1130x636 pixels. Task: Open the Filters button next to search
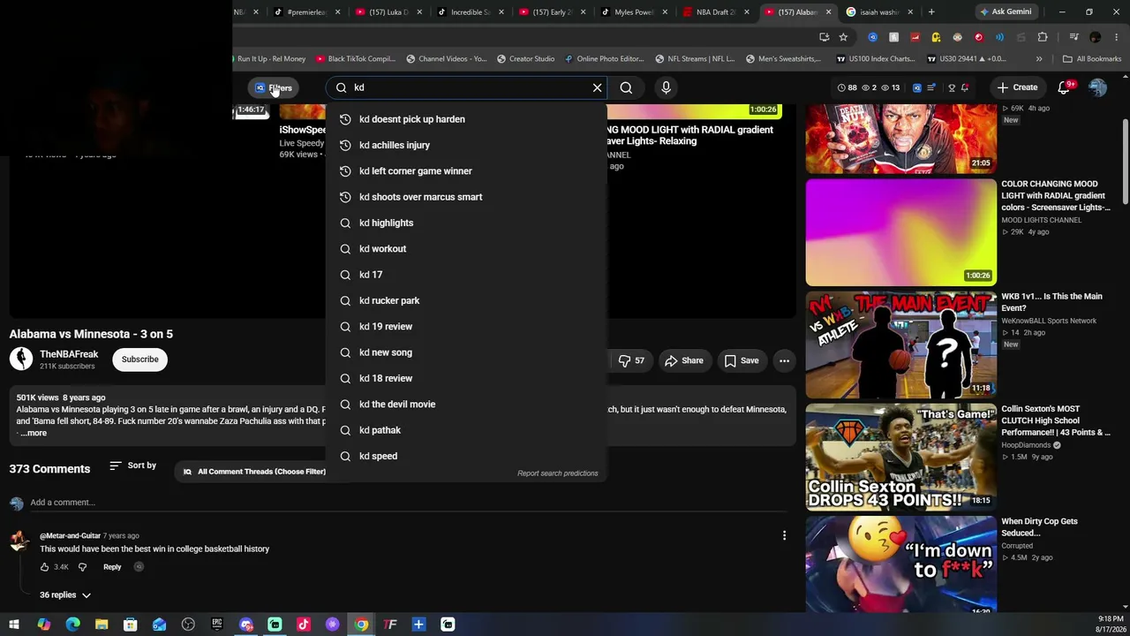point(273,87)
